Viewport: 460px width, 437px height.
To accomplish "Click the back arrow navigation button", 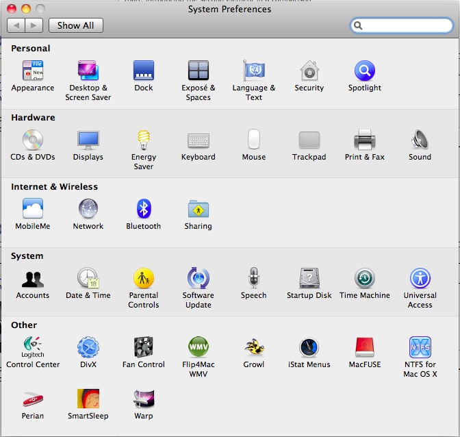I will 16,25.
